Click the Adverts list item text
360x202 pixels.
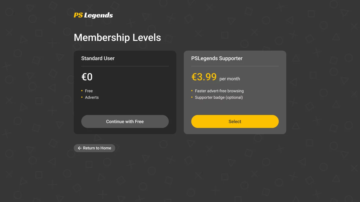click(x=92, y=98)
